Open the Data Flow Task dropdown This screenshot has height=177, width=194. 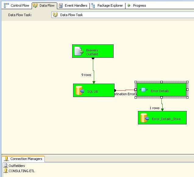[123, 15]
